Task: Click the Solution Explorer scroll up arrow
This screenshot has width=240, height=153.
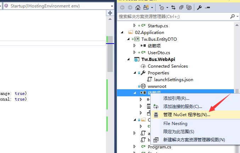Action: [x=237, y=25]
